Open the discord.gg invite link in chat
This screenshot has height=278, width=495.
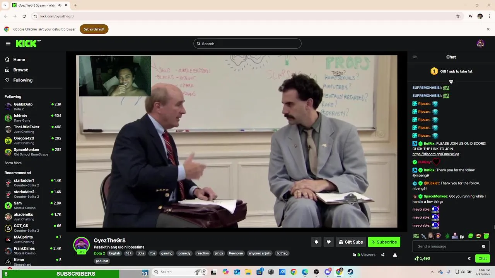pyautogui.click(x=435, y=154)
